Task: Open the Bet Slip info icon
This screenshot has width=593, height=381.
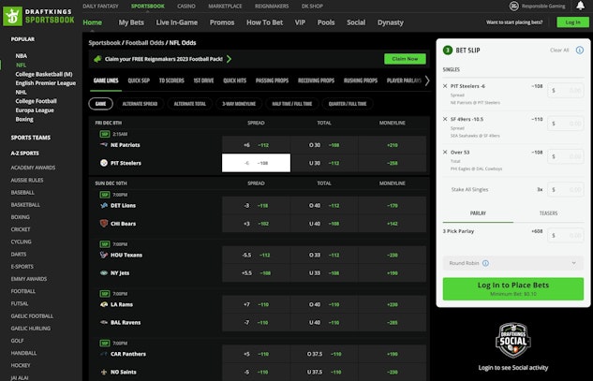Action: (579, 51)
